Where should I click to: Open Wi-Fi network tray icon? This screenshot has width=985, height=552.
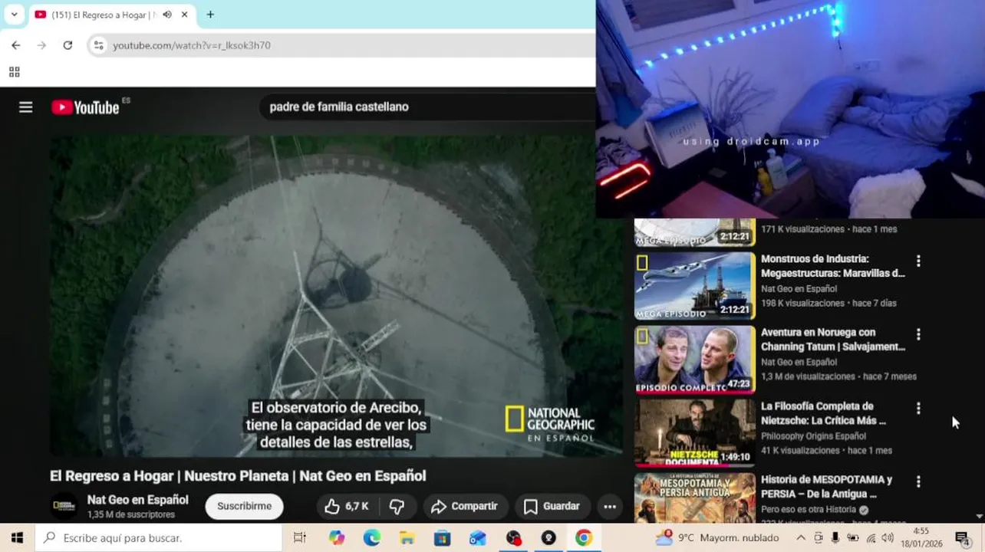click(871, 538)
